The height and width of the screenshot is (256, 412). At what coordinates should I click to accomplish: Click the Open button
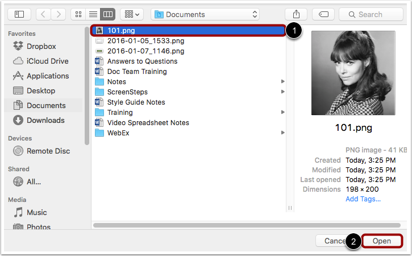(382, 241)
